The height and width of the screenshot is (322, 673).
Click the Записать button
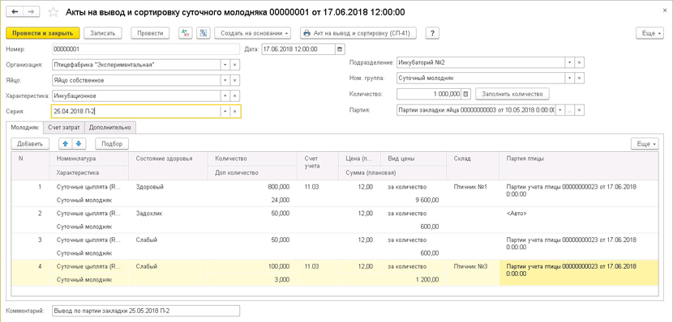[103, 33]
